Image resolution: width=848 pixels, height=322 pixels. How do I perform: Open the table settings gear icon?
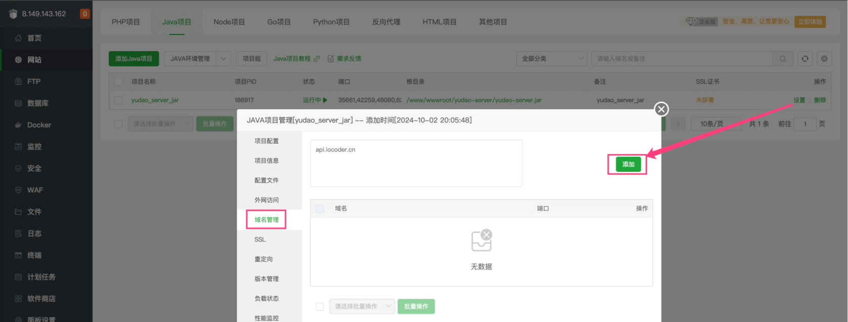point(824,59)
